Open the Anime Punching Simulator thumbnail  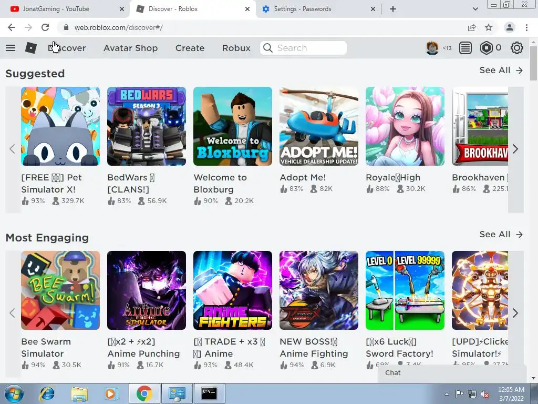point(147,290)
